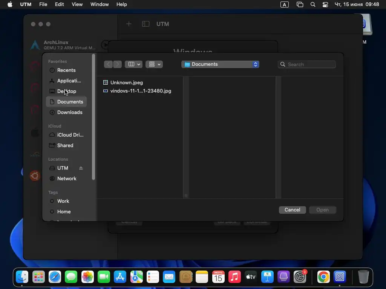Select Recents in the sidebar
Screen dimensions: 386x289
pos(66,70)
